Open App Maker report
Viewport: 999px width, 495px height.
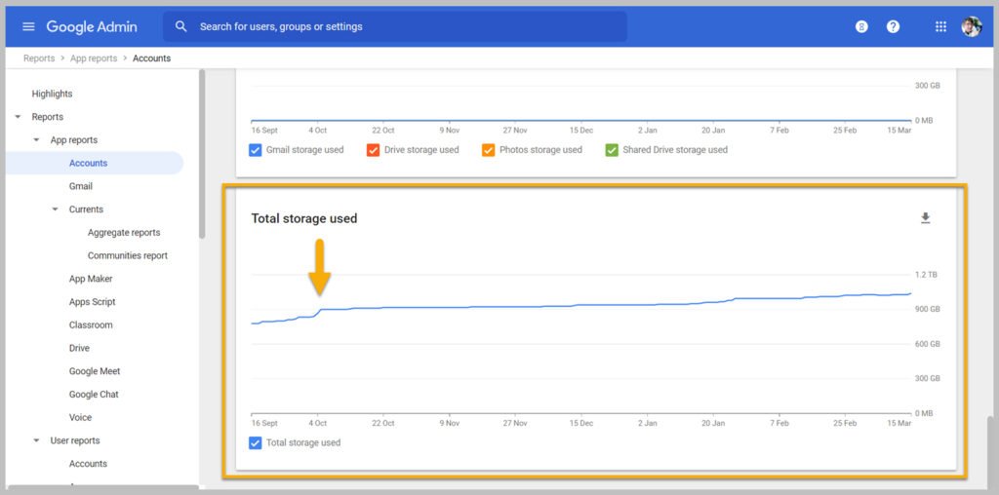point(91,279)
